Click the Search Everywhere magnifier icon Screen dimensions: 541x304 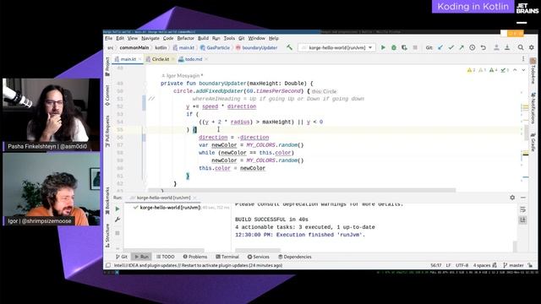tap(521, 47)
